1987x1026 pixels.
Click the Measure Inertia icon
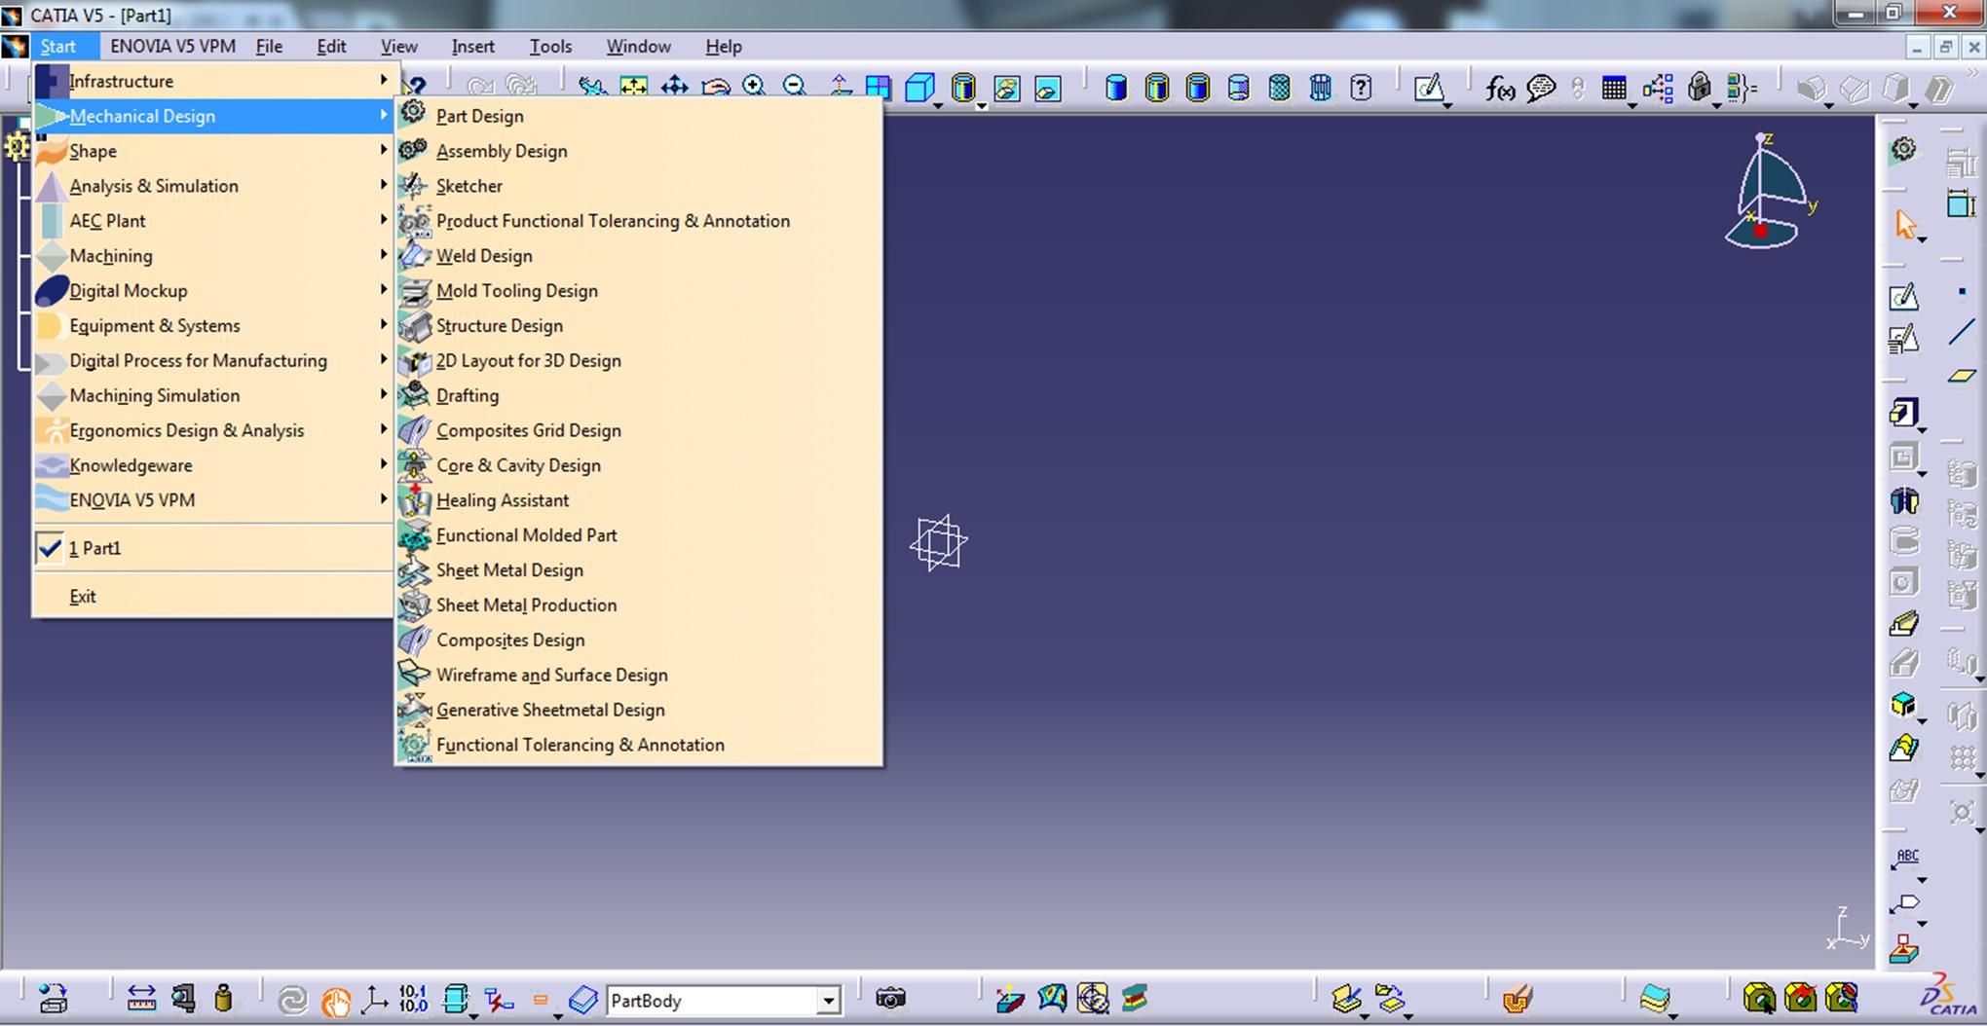(224, 998)
